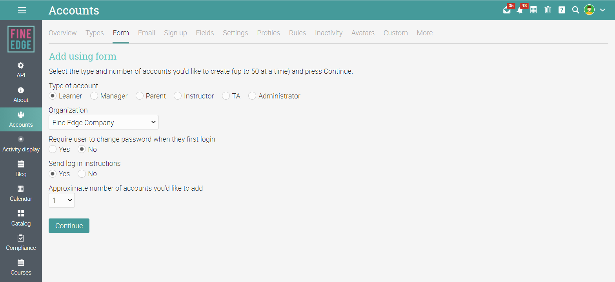Switch to the Form tab
The image size is (615, 282).
(x=121, y=33)
